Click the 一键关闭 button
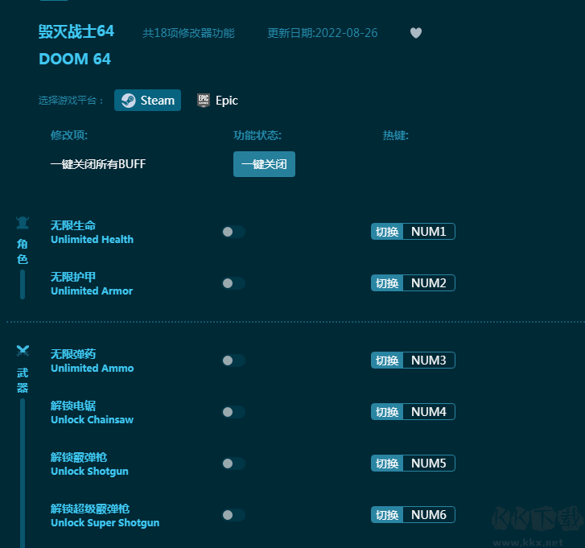Image resolution: width=585 pixels, height=548 pixels. point(264,164)
